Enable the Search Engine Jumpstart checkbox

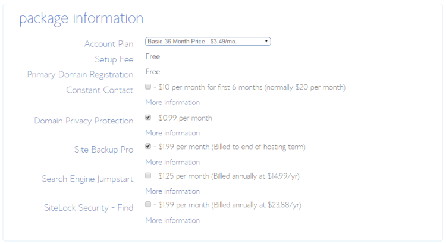148,175
